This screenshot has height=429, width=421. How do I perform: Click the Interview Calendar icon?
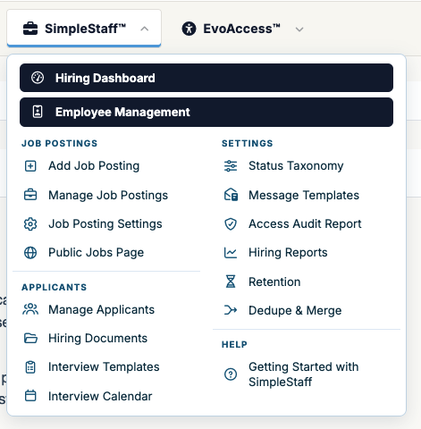30,396
